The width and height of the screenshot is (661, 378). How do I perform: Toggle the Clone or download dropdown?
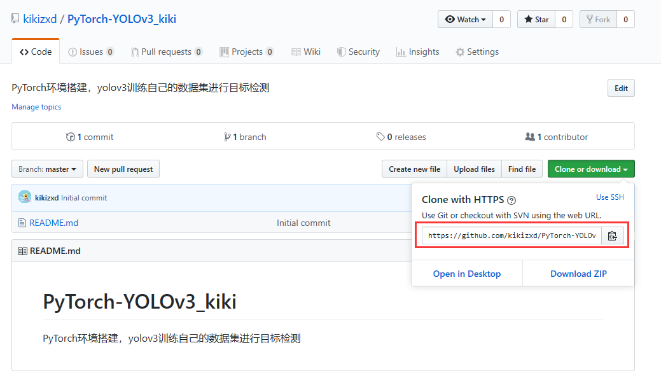pos(591,169)
